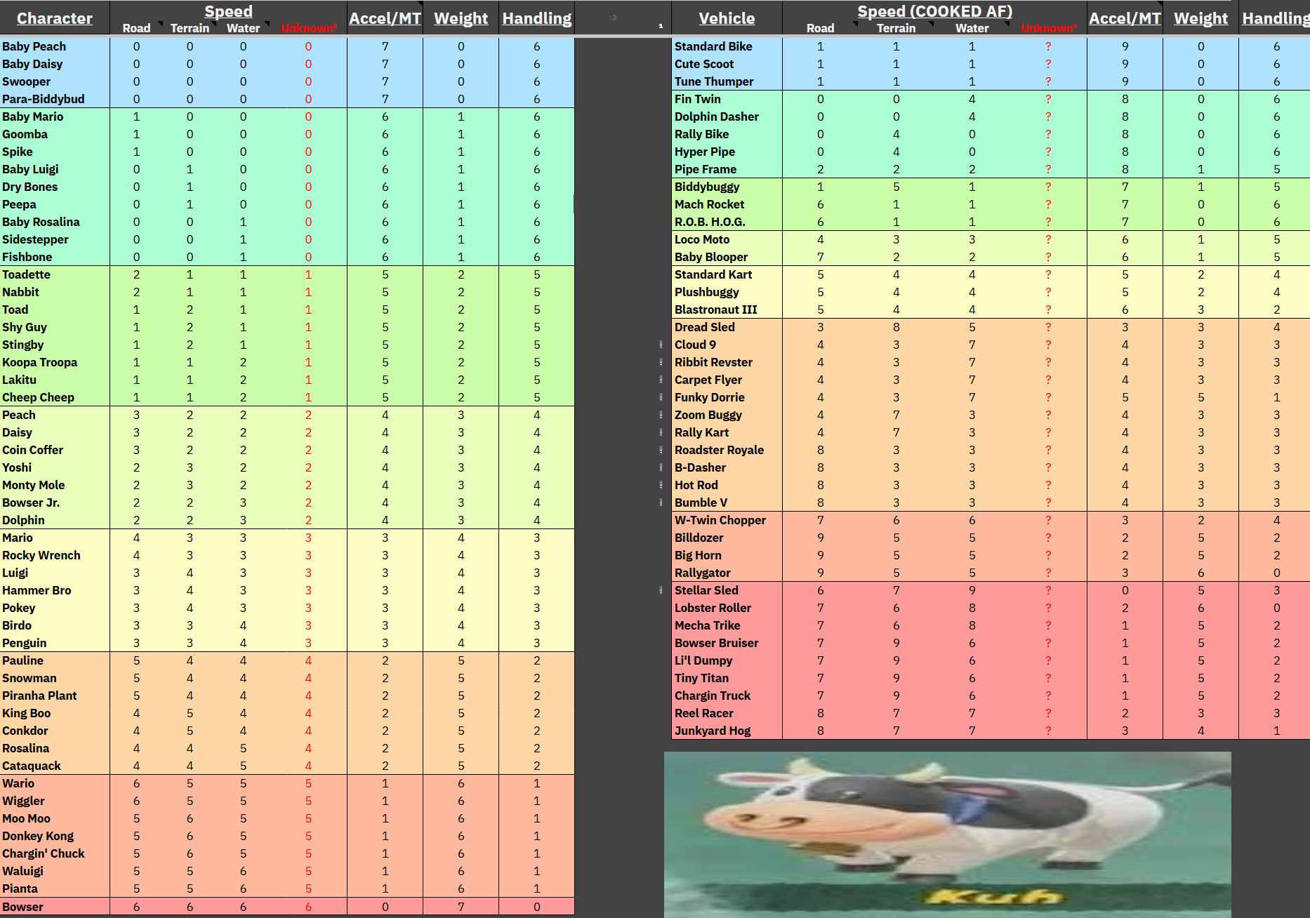Click the Hammer Bro cell
The image size is (1310, 918).
click(55, 590)
